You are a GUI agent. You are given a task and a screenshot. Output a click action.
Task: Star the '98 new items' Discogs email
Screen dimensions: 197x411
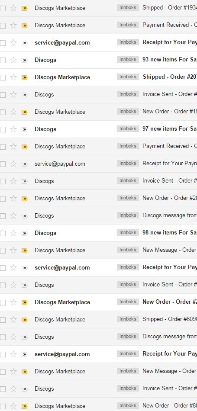pos(13,233)
